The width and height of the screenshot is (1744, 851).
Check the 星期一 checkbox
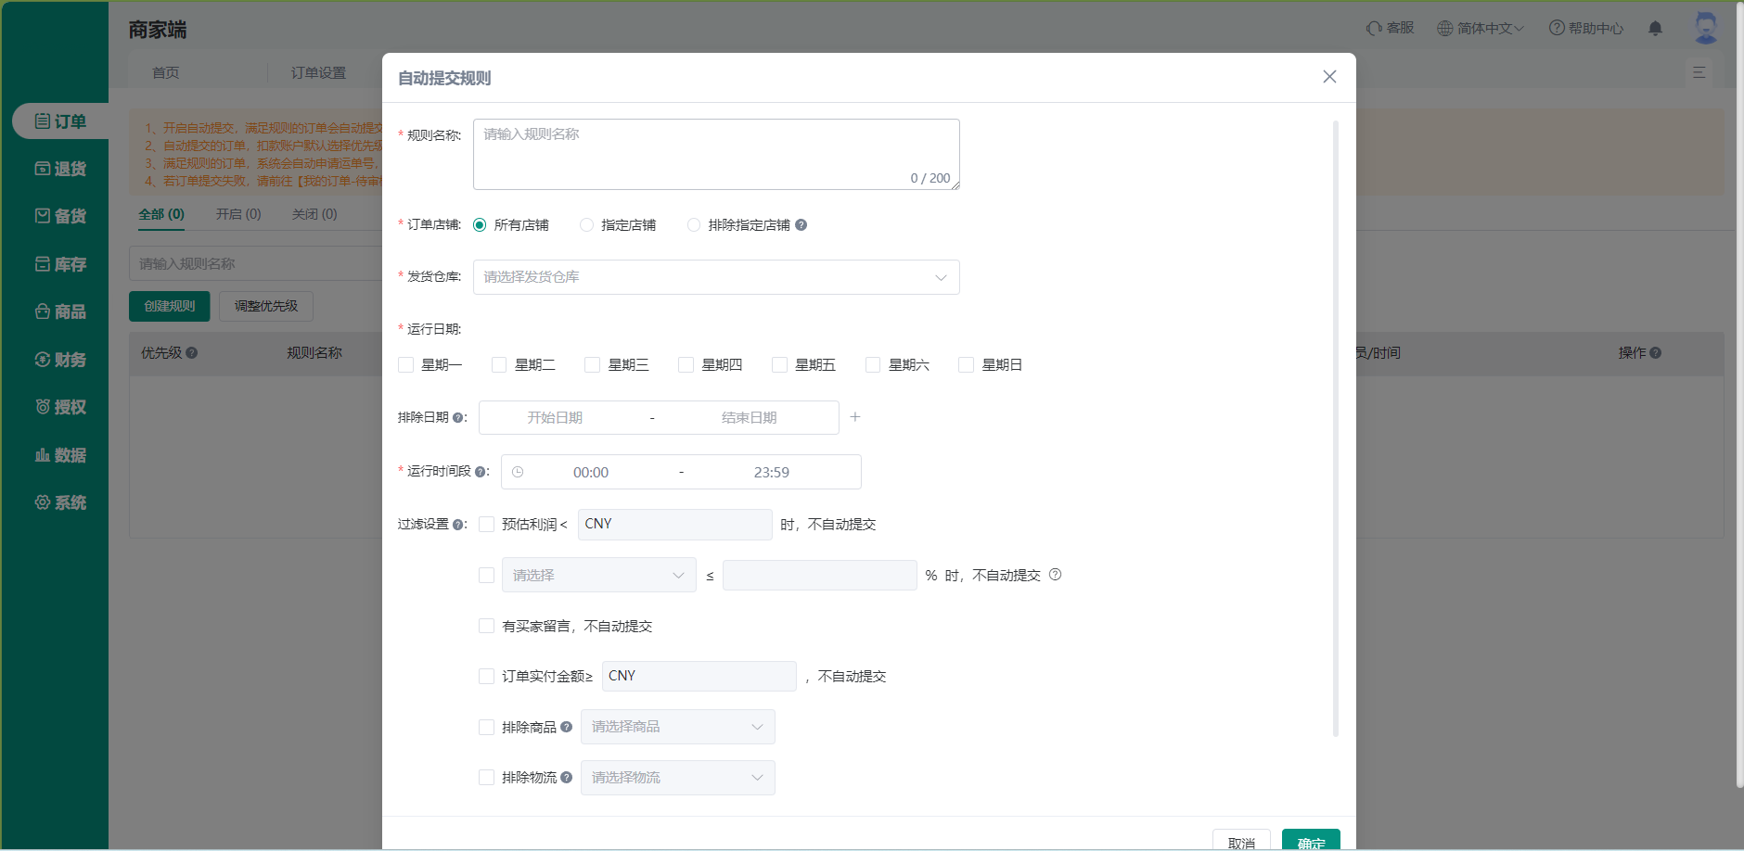coord(406,365)
